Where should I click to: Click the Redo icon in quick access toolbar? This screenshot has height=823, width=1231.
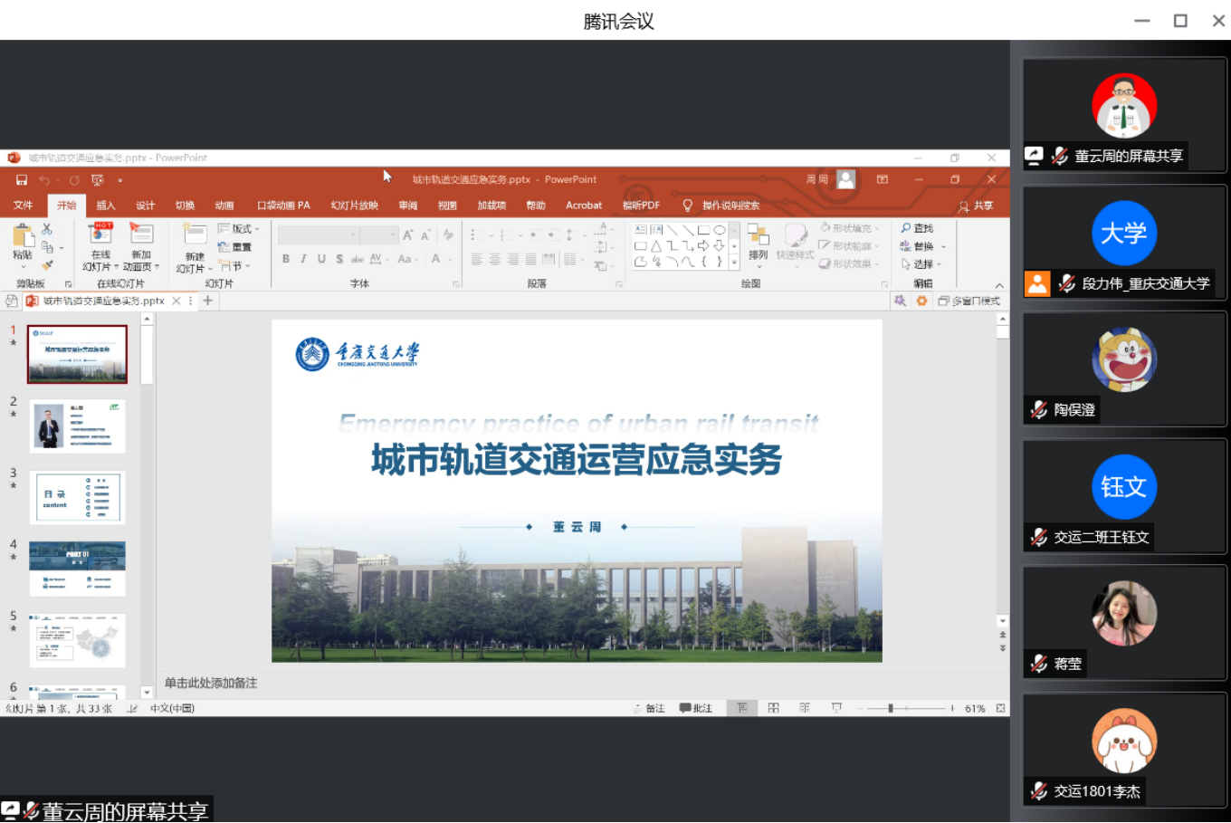coord(74,180)
